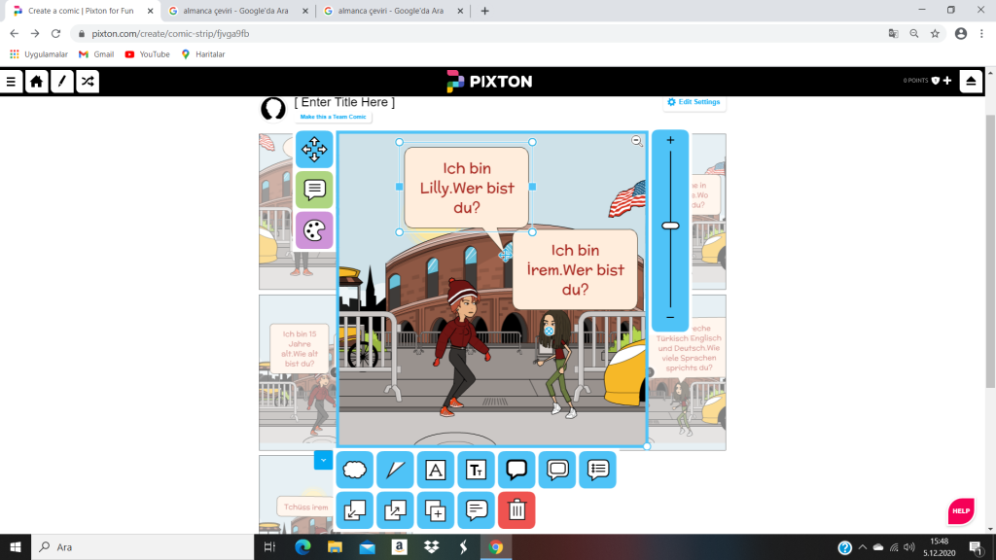Delete bubble with the red trash button
The width and height of the screenshot is (996, 560).
tap(516, 509)
